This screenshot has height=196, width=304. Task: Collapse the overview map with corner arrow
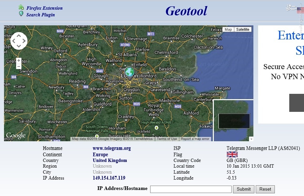coord(251,139)
